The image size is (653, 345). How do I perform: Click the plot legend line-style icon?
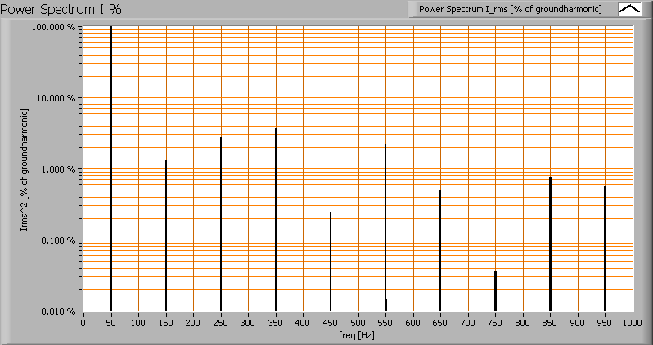pyautogui.click(x=629, y=9)
